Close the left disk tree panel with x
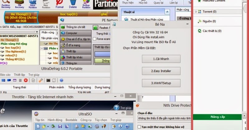 pos(37,32)
